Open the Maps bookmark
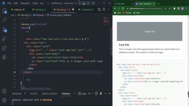The width and height of the screenshot is (189, 106). tap(136, 13)
